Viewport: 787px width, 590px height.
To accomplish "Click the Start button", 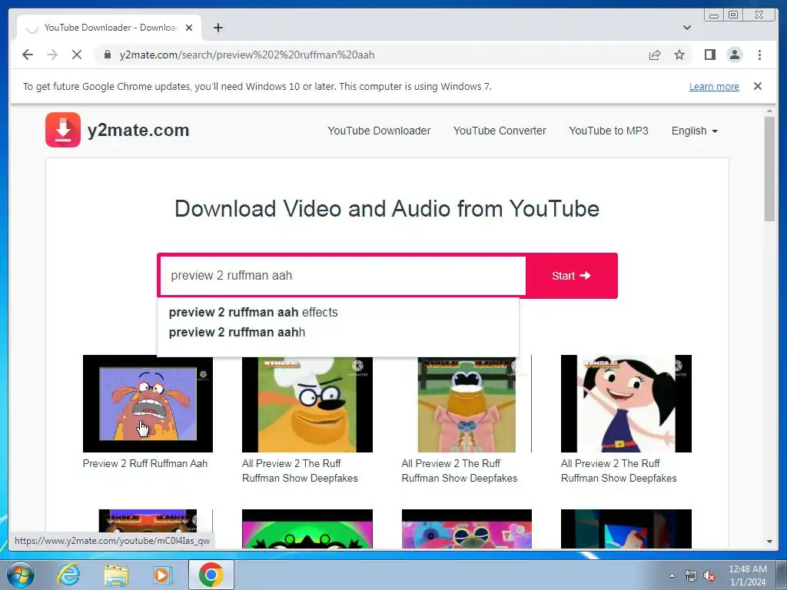I will tap(571, 276).
